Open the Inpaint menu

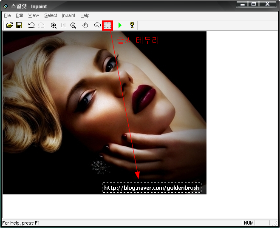click(x=68, y=15)
